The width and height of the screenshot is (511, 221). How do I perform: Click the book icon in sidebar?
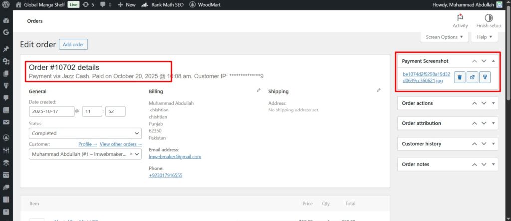(6, 110)
